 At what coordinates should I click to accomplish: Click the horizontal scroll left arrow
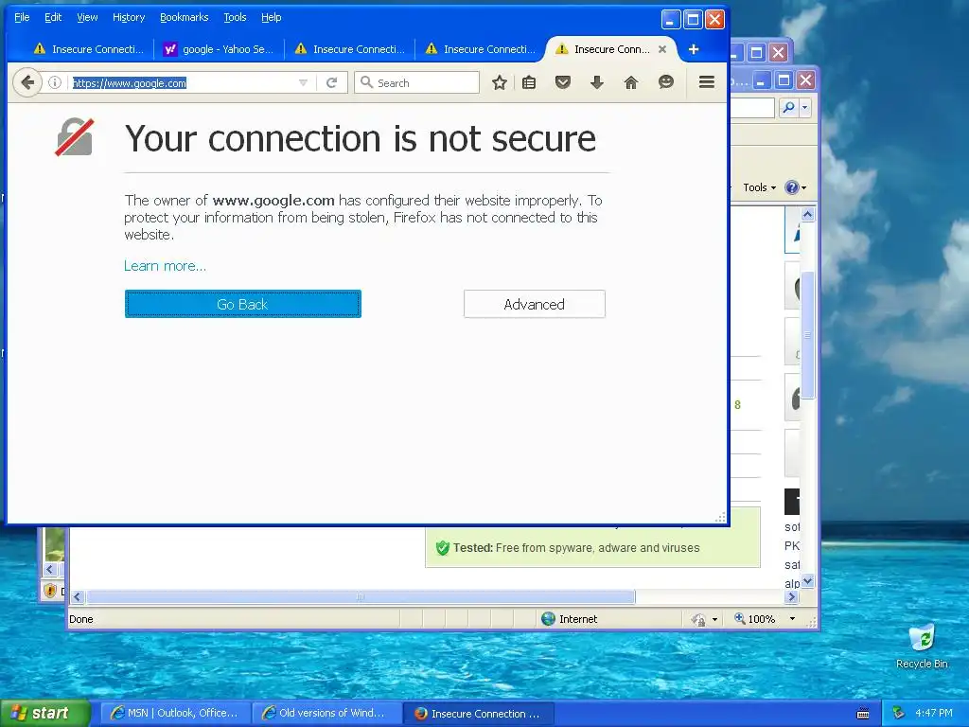pyautogui.click(x=78, y=596)
